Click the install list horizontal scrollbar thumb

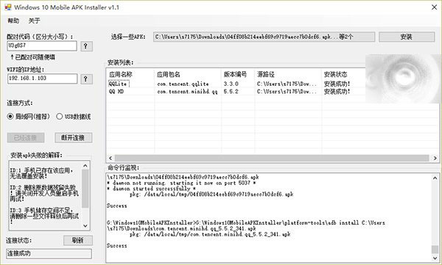272,159
